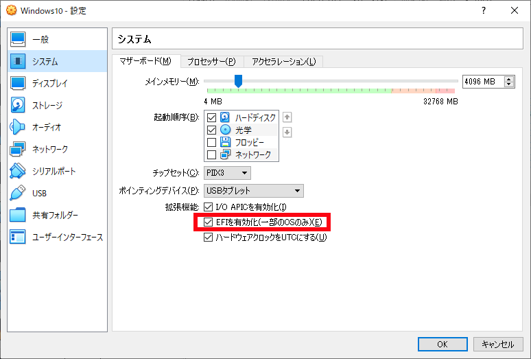The height and width of the screenshot is (359, 531).
Task: Open the チップセット PIIX3 dropdown
Action: pyautogui.click(x=227, y=173)
